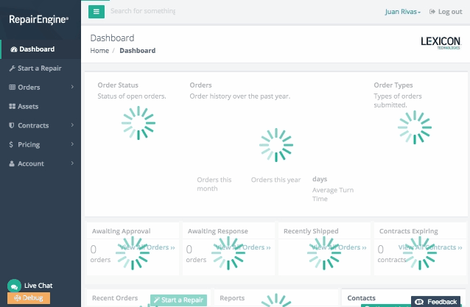Click the orange Debug button
Screen dimensions: 470x307
pos(29,298)
